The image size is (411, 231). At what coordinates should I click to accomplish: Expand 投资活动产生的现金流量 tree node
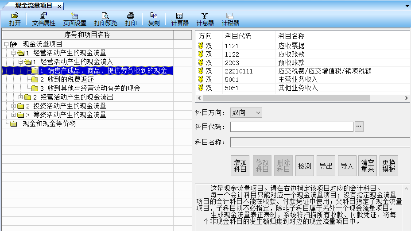point(13,106)
